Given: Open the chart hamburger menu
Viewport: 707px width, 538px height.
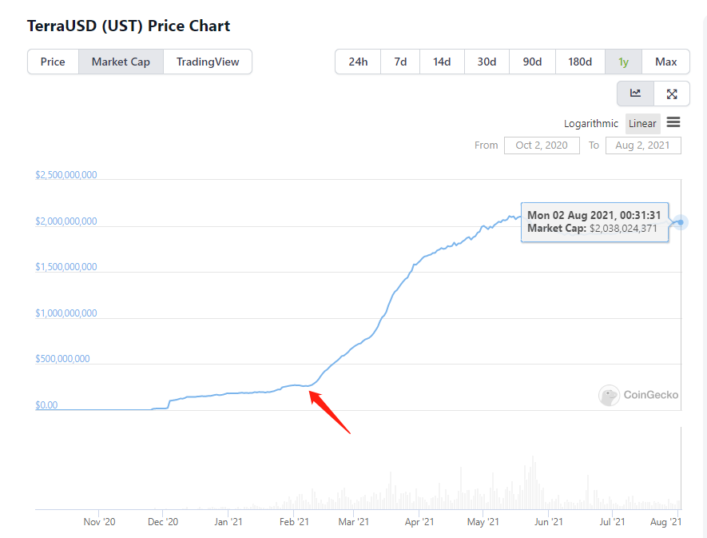Looking at the screenshot, I should click(x=673, y=122).
